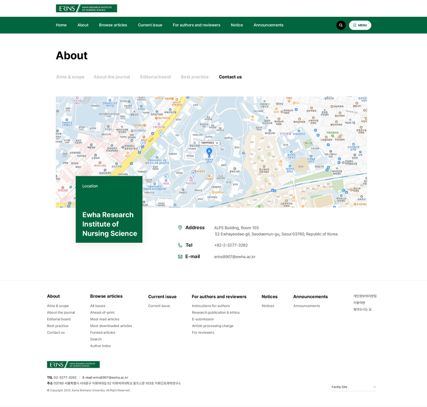
Task: Open the MENU hamburger button
Action: point(360,25)
